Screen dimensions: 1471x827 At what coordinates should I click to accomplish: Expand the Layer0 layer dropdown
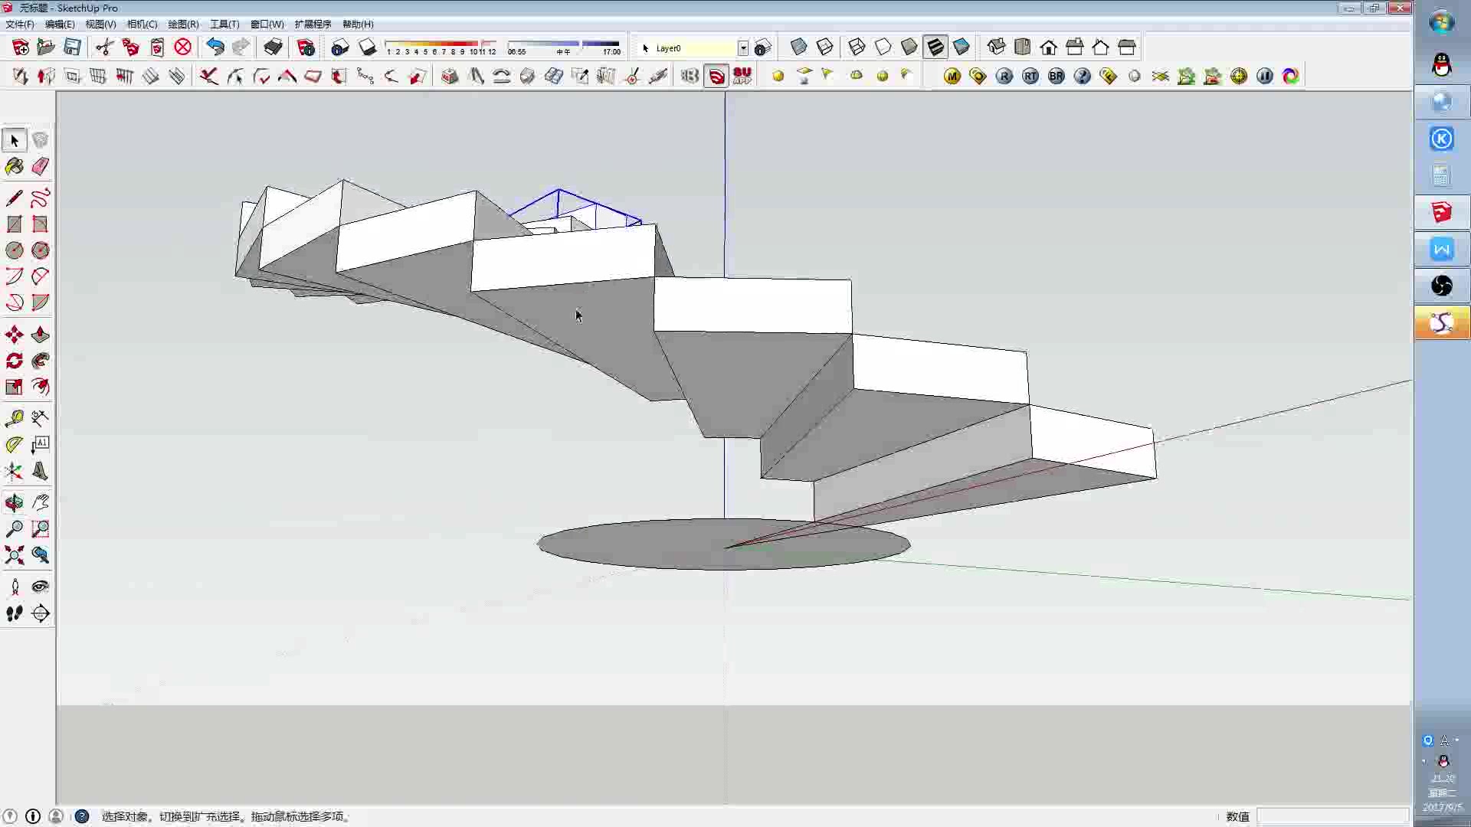coord(742,48)
